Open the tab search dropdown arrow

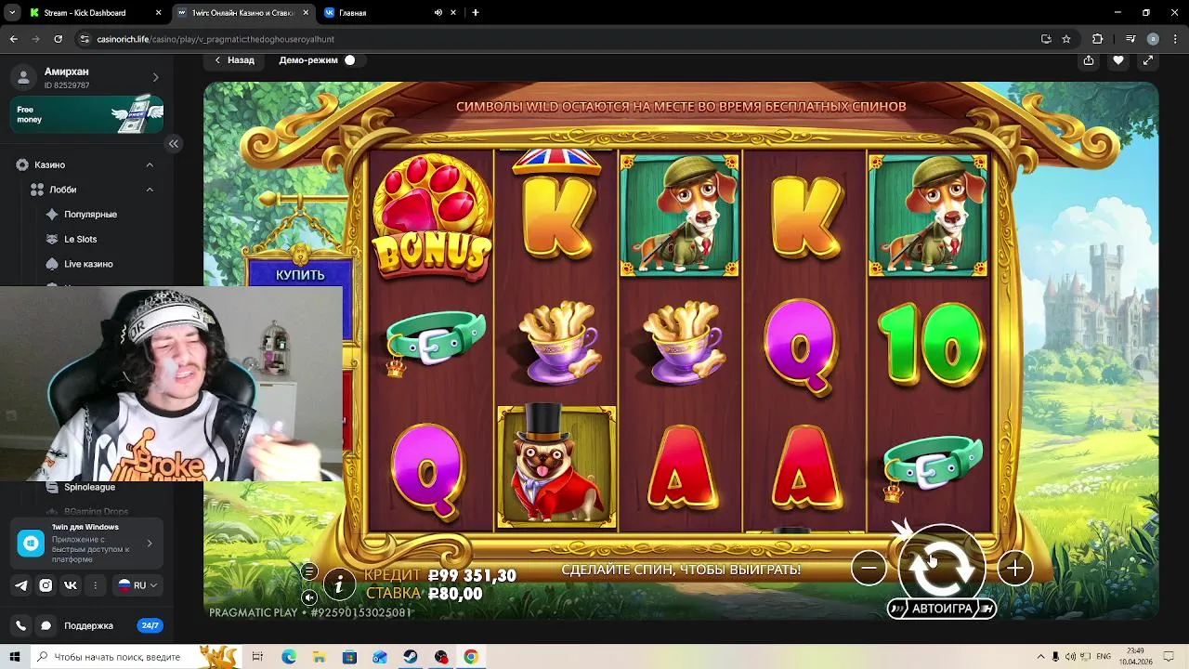[x=13, y=13]
